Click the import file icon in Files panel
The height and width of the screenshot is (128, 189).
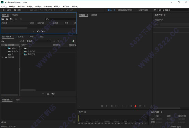pos(7,19)
